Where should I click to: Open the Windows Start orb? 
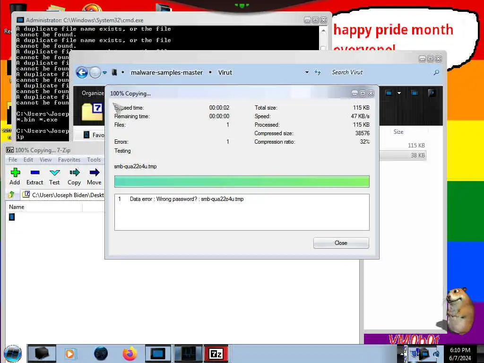tap(13, 354)
